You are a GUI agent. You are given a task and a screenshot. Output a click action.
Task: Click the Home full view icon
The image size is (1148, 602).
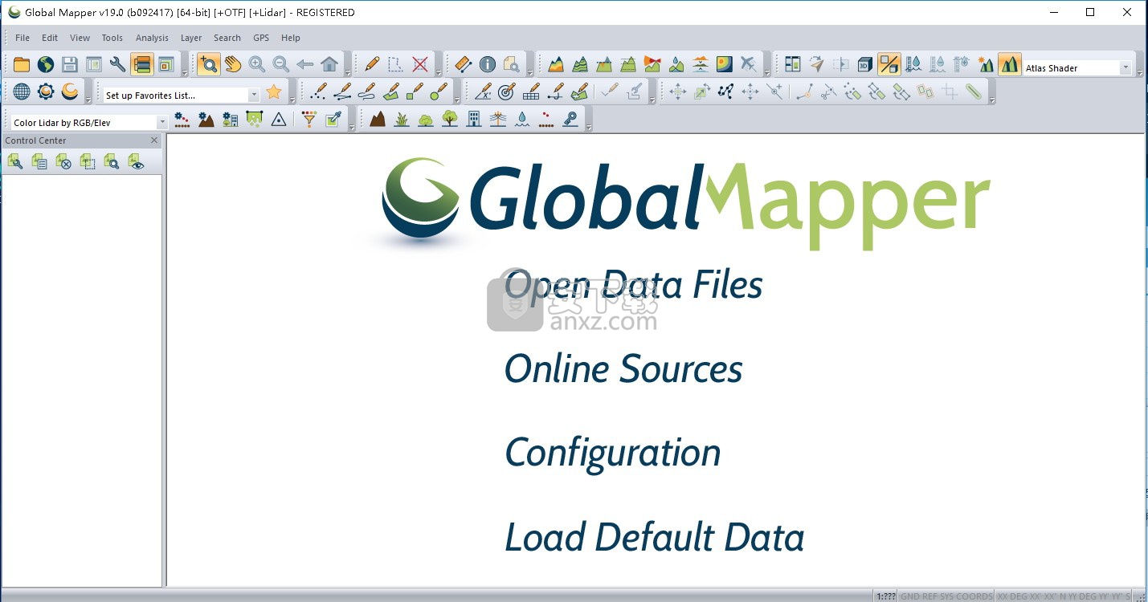[329, 65]
